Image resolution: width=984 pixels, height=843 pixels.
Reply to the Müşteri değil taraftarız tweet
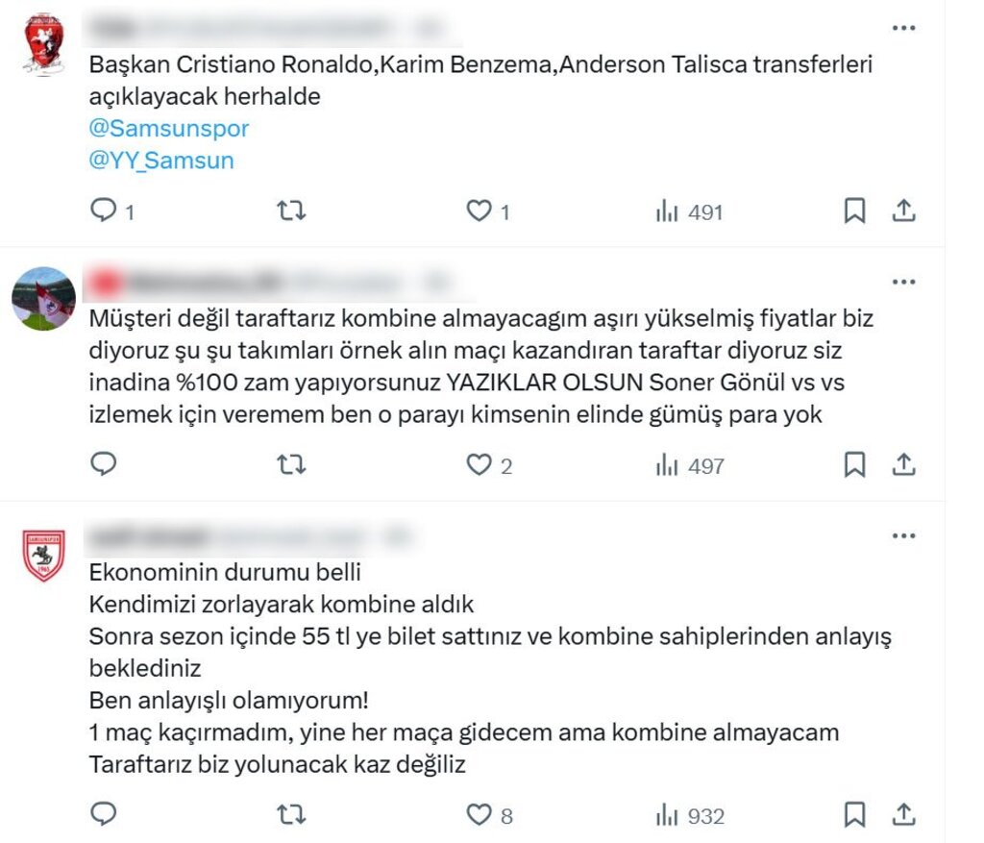click(x=104, y=464)
